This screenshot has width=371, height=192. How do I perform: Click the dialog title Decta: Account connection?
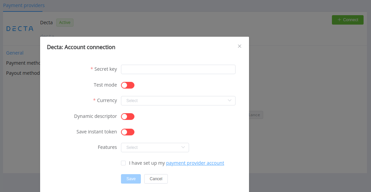[x=81, y=47]
